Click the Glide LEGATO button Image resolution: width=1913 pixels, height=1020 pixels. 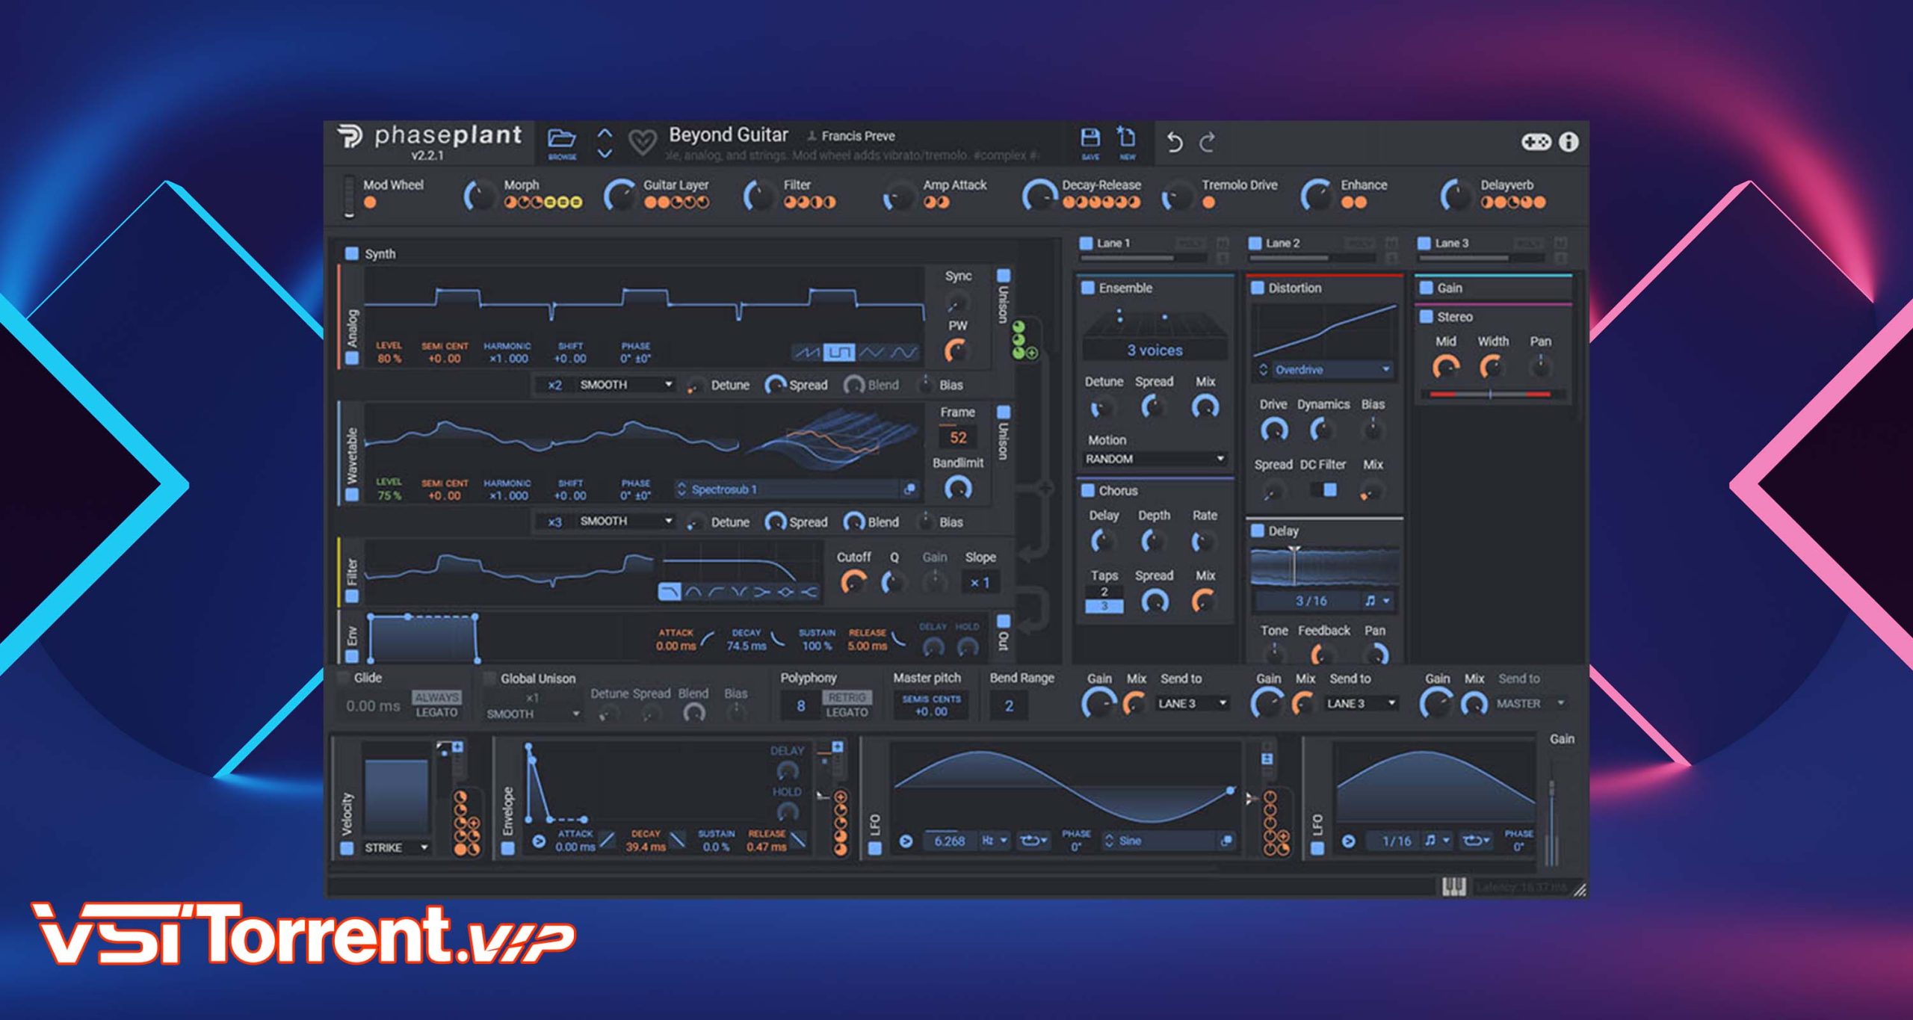click(x=436, y=712)
